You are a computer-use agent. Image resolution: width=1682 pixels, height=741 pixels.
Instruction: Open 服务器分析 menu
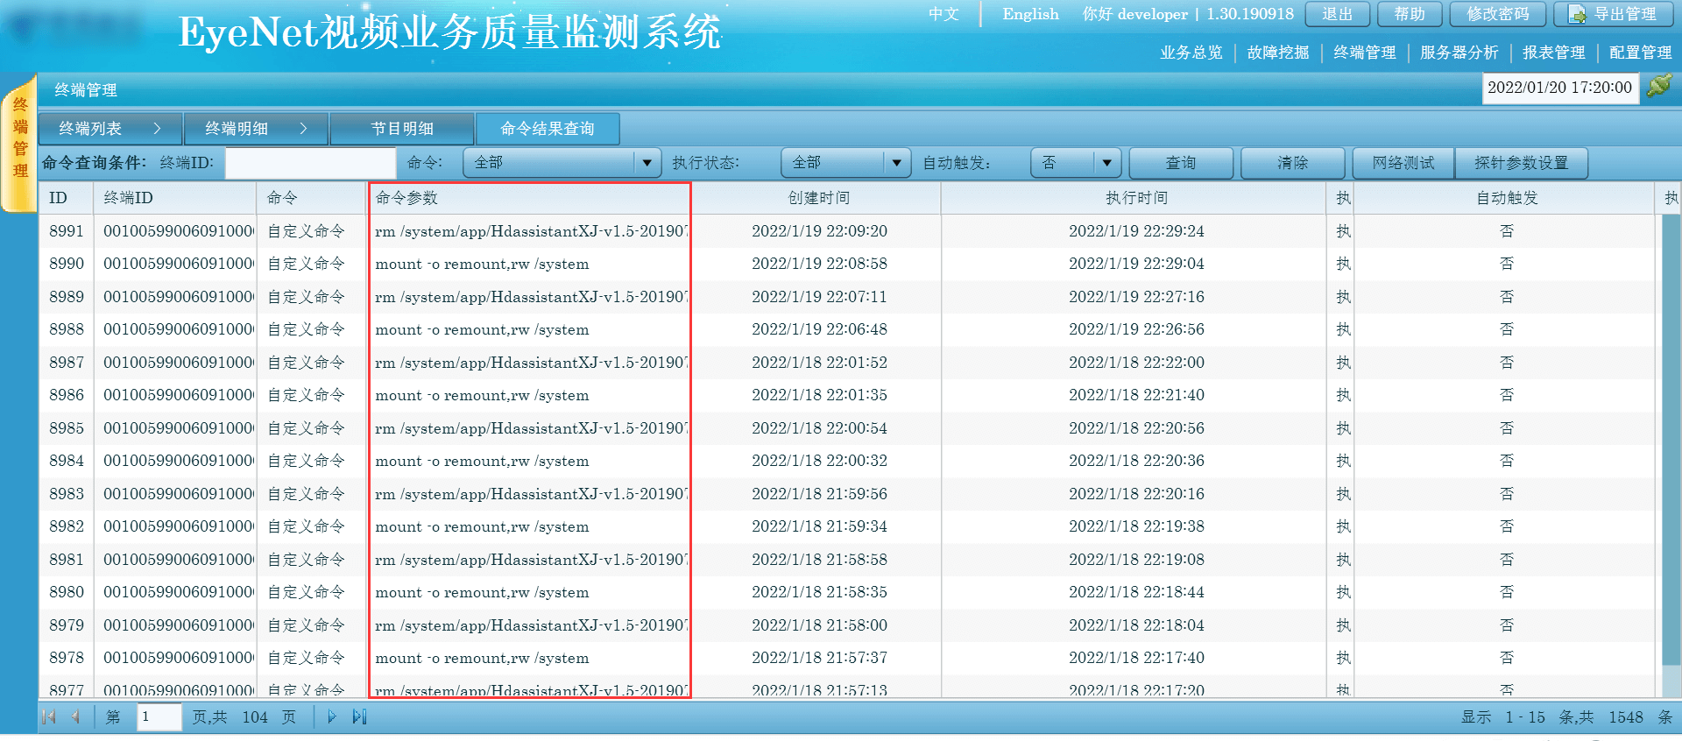(x=1459, y=53)
